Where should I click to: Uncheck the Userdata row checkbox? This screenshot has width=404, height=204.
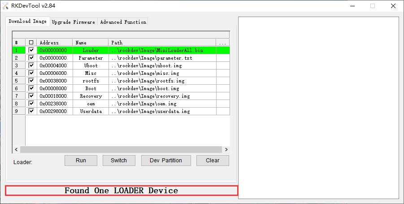(x=31, y=111)
